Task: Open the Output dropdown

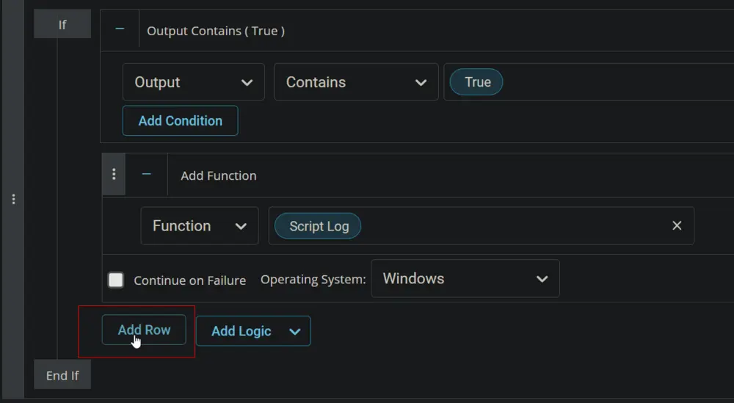Action: pyautogui.click(x=193, y=82)
